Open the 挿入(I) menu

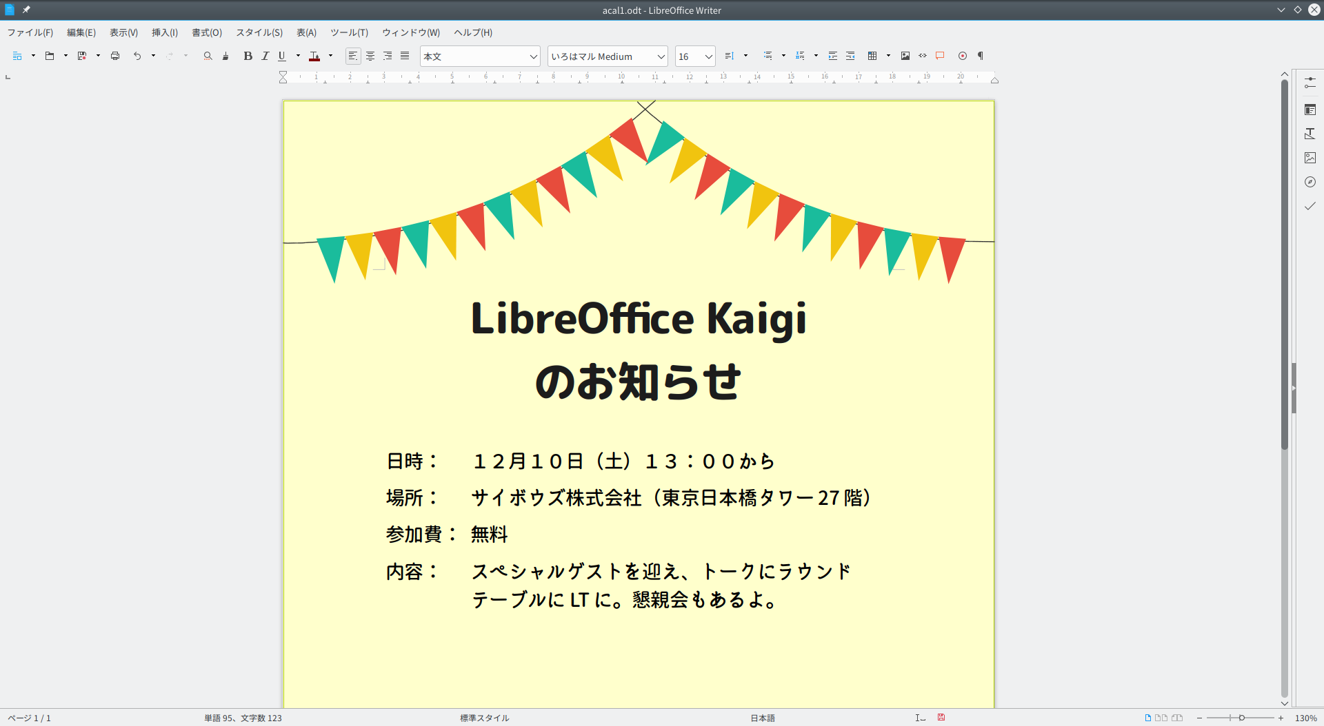[165, 32]
